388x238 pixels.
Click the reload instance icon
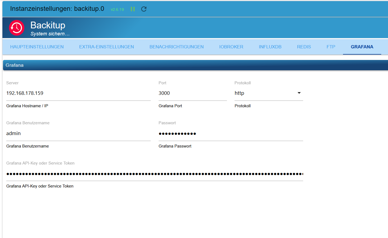(144, 9)
